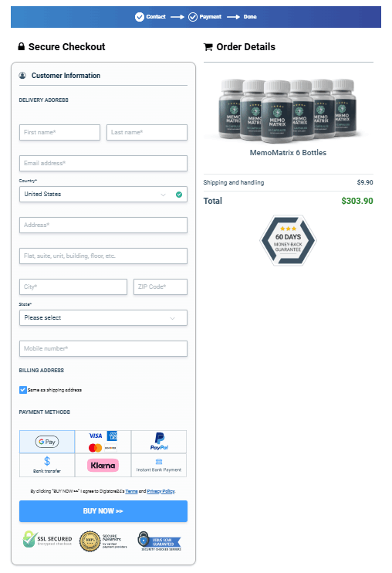Image resolution: width=392 pixels, height=573 pixels.
Task: Click the Payment step in progress bar
Action: (204, 17)
